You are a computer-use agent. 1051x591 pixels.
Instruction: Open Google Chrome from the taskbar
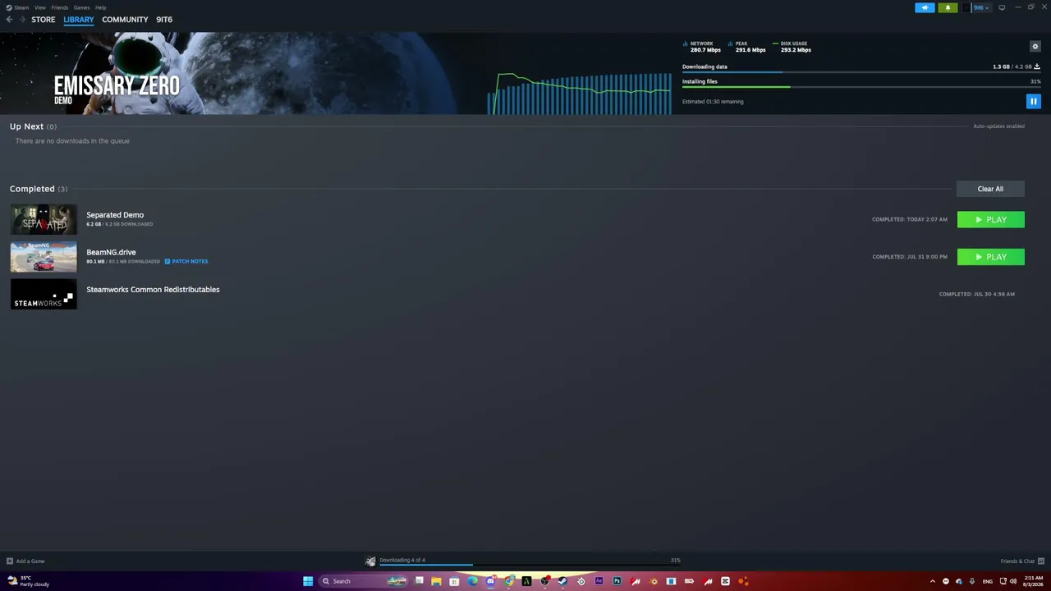click(509, 581)
